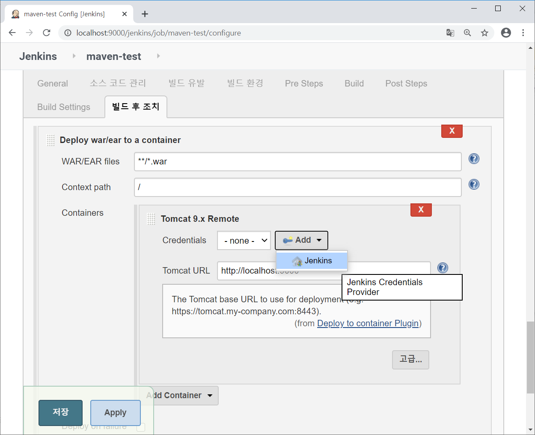Screen dimensions: 535x435
Task: Switch to the Pre Steps tab
Action: coord(304,83)
